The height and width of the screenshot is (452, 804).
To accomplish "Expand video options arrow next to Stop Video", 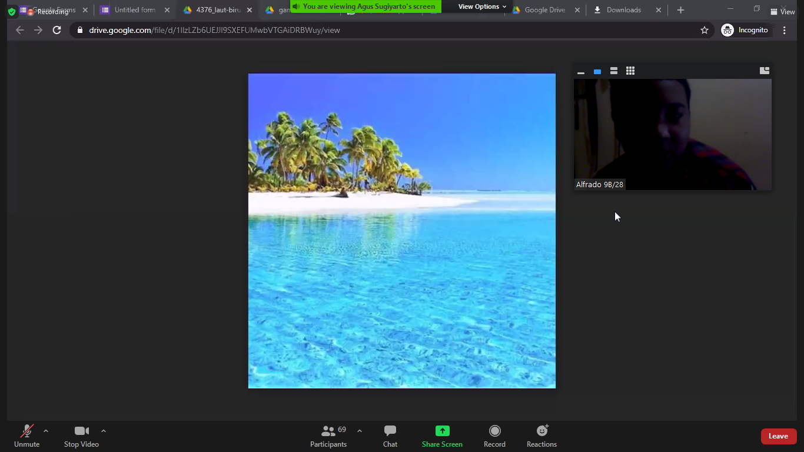I will pyautogui.click(x=104, y=431).
